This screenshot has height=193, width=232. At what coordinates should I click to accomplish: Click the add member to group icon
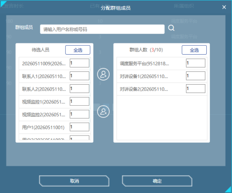coord(103,74)
